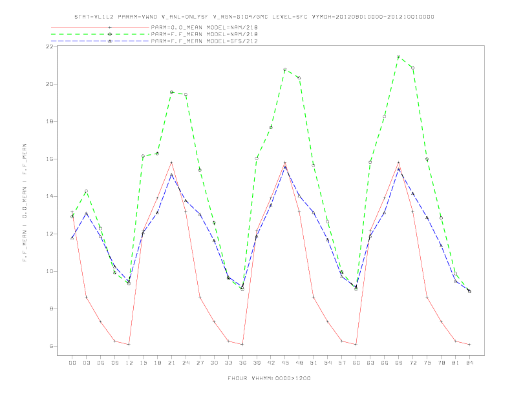This screenshot has height=395, width=512.
Task: Click x-axis forecast hour label 36
Action: point(242,363)
